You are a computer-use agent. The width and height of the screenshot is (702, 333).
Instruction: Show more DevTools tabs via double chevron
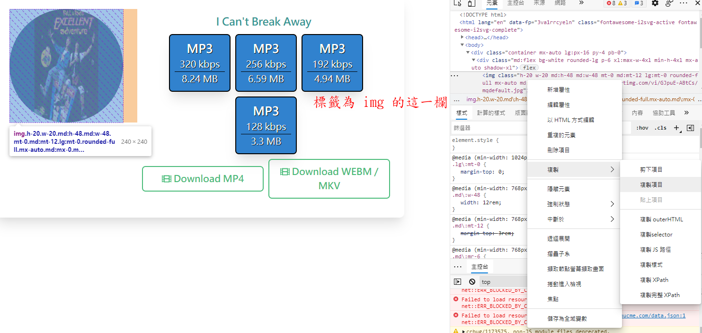click(x=581, y=3)
